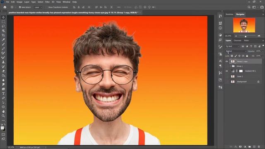Click the Delete layer trash icon
The height and width of the screenshot is (149, 265).
[259, 147]
